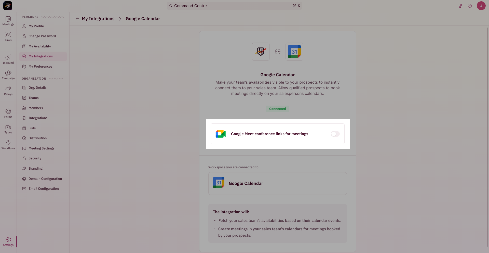Click the ORGANIZATION section heading
The width and height of the screenshot is (489, 253).
coord(34,79)
